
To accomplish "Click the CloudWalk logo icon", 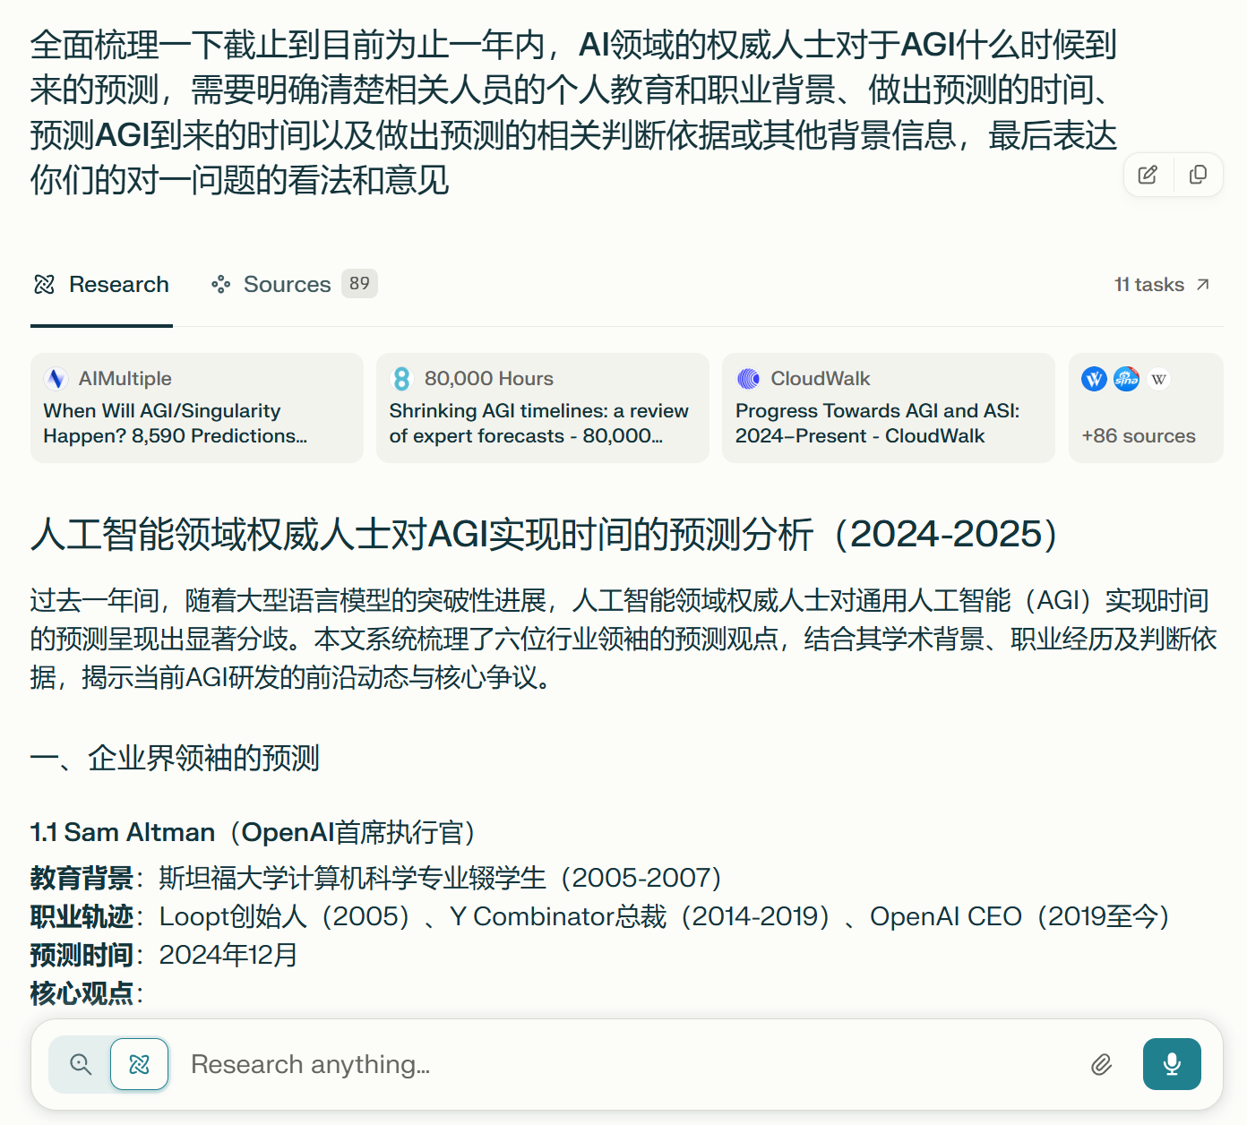I will (748, 379).
